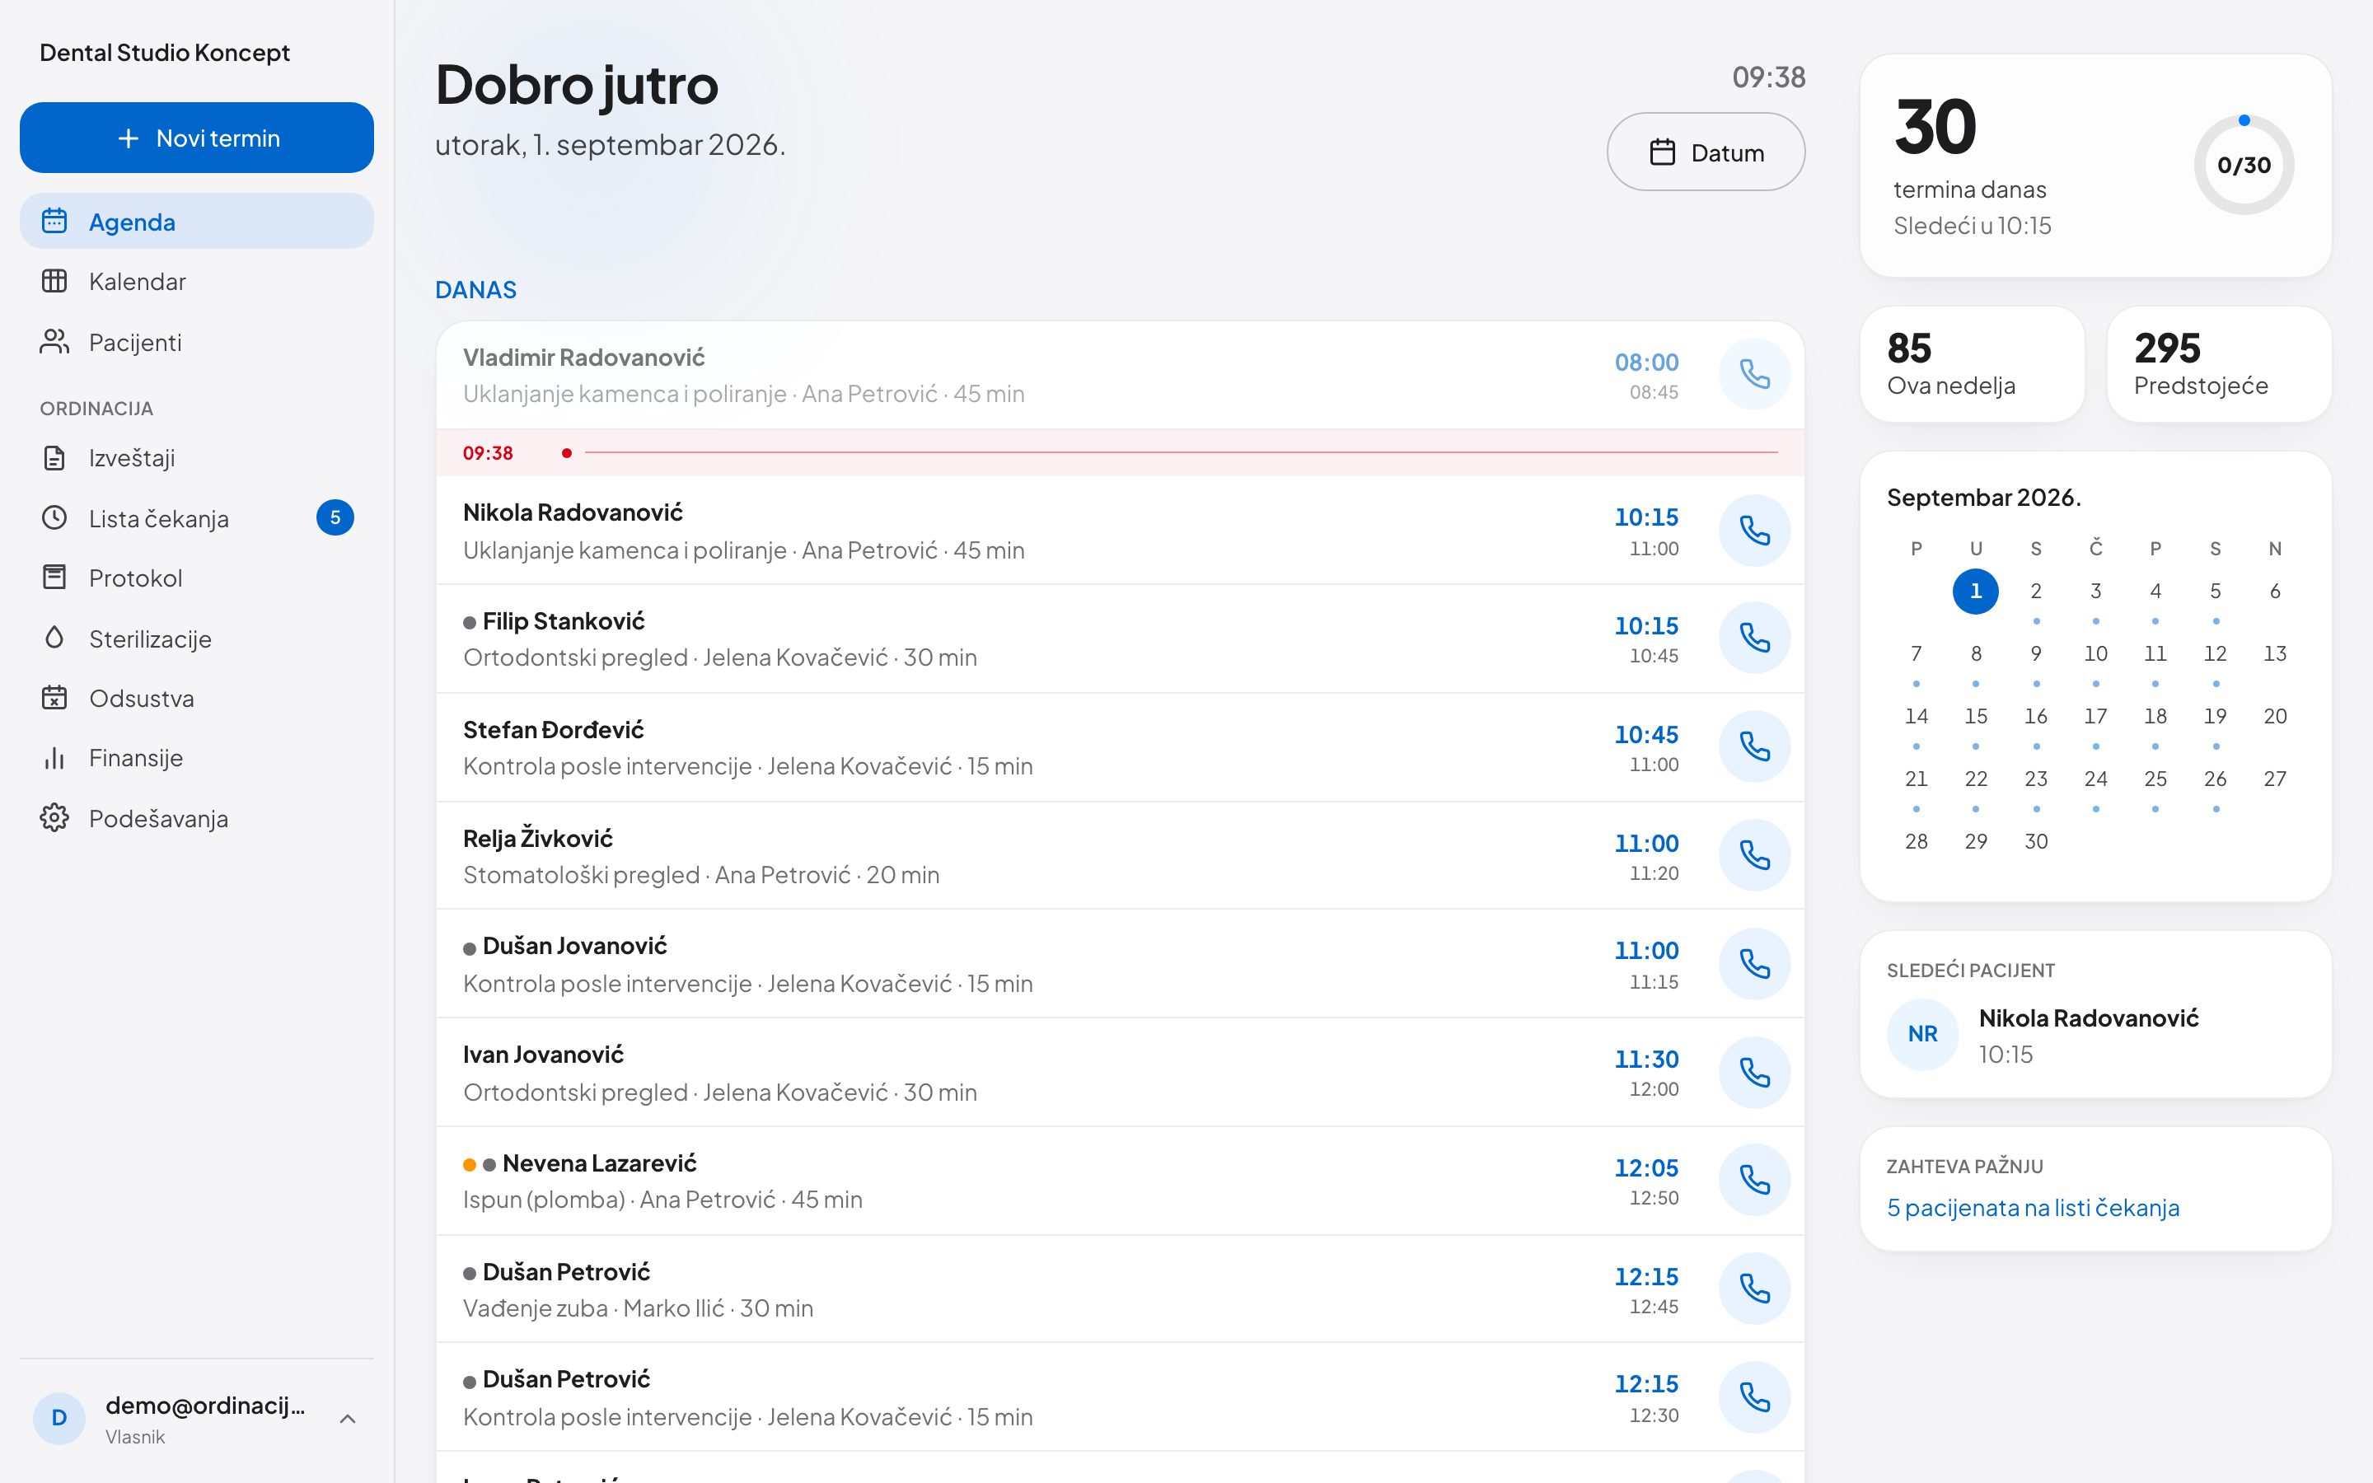This screenshot has height=1483, width=2373.
Task: Open Relja Živković Stomatološki pregled row
Action: coord(1120,855)
